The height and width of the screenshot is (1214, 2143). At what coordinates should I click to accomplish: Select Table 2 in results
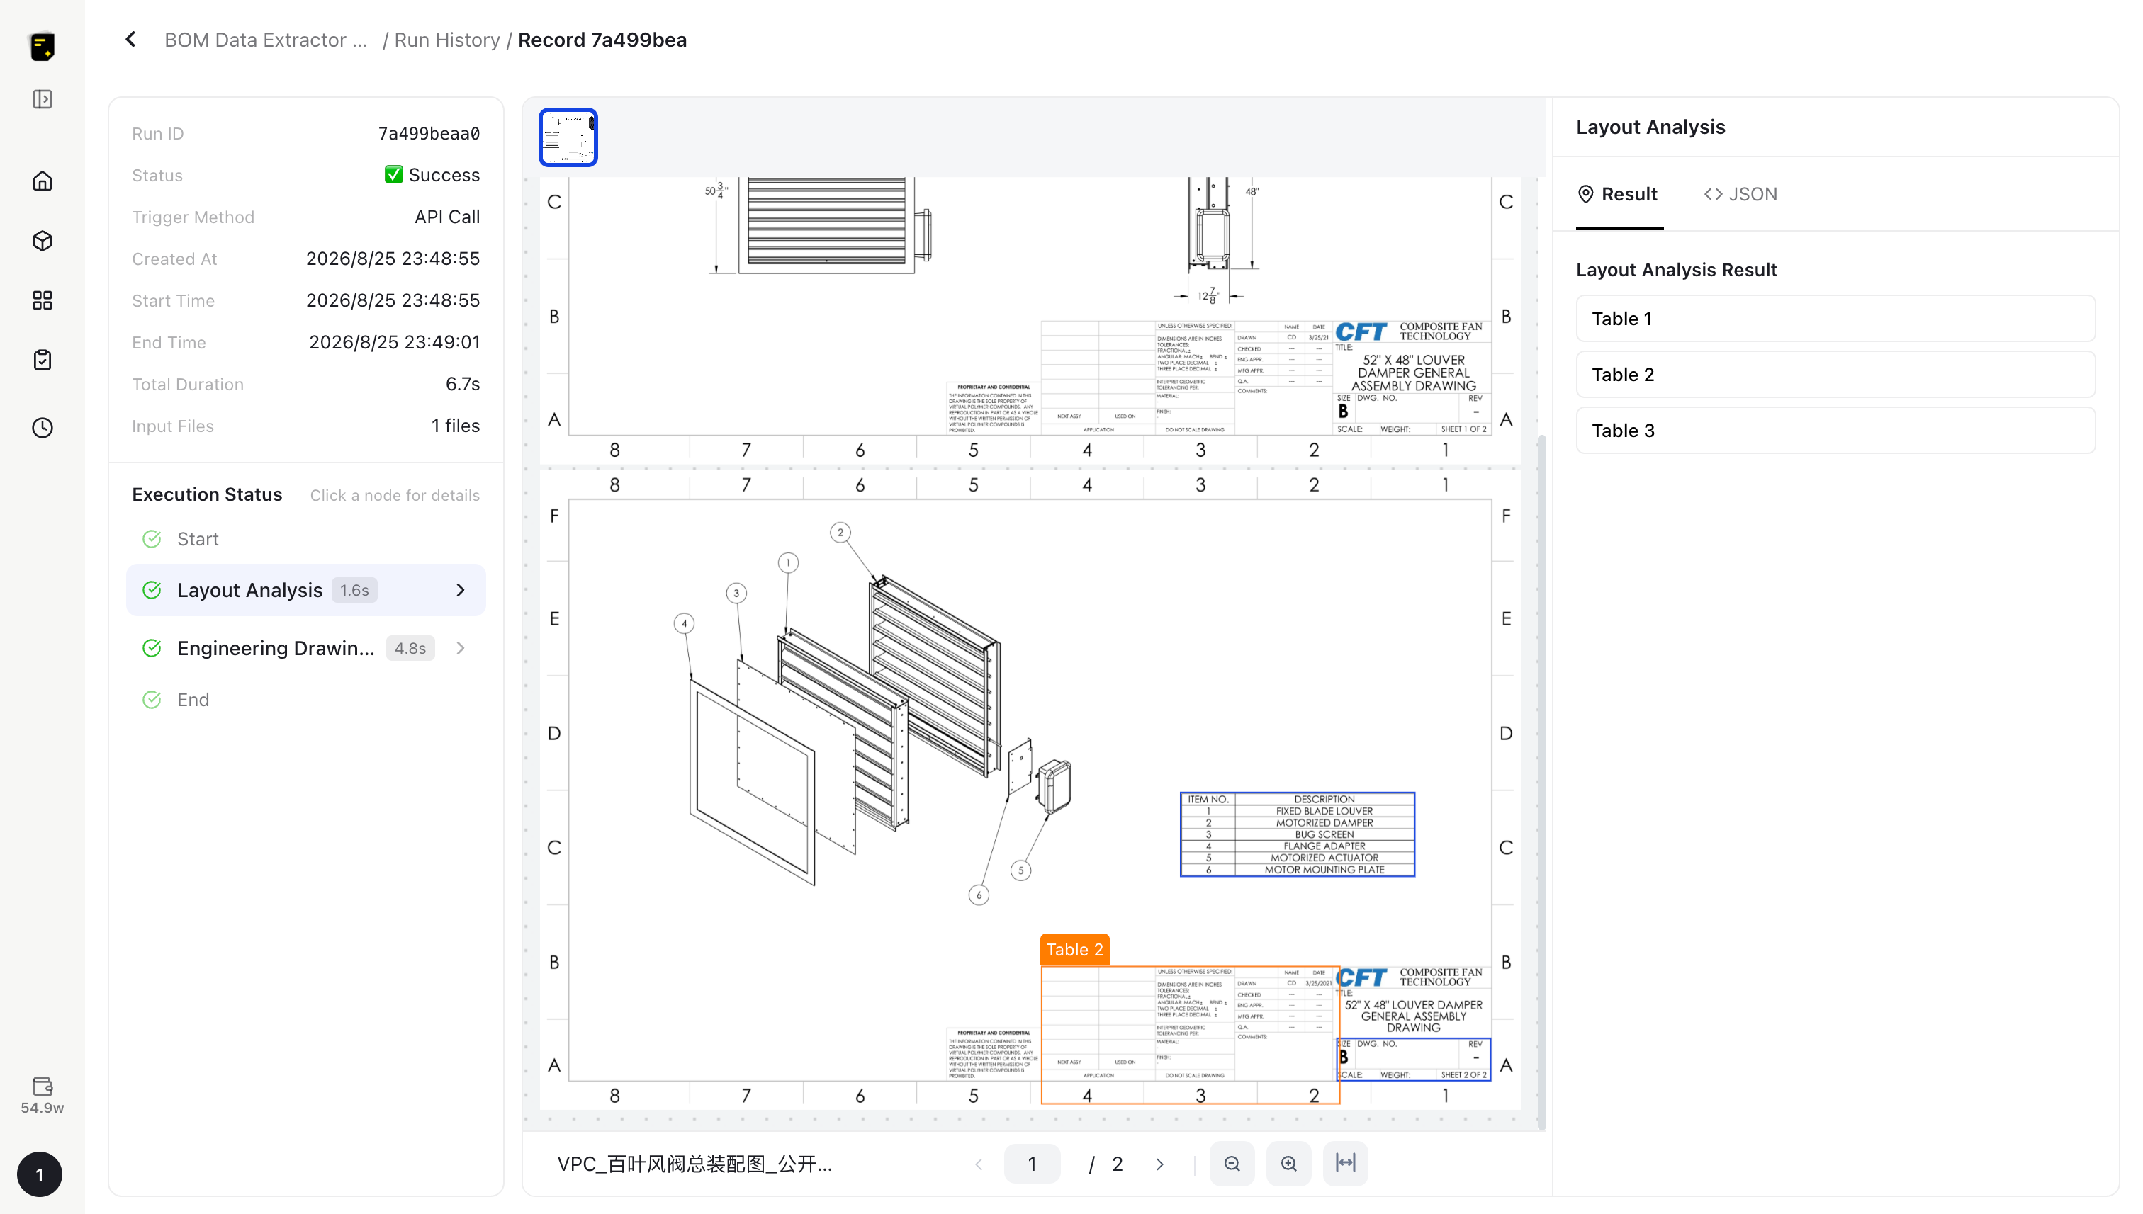pos(1835,375)
